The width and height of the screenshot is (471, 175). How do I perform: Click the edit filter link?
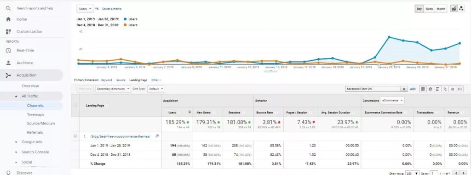tap(413, 89)
